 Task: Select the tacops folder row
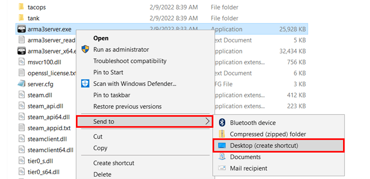pyautogui.click(x=162, y=7)
